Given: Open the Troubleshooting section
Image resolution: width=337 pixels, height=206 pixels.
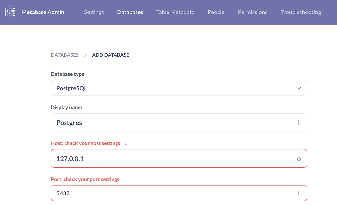Looking at the screenshot, I should click(x=300, y=12).
